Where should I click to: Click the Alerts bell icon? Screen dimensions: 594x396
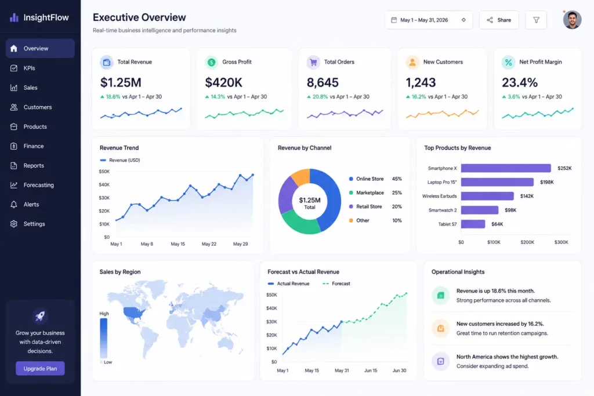pos(14,205)
